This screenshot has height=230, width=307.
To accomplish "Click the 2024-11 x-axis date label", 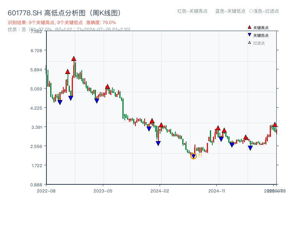I will (217, 190).
